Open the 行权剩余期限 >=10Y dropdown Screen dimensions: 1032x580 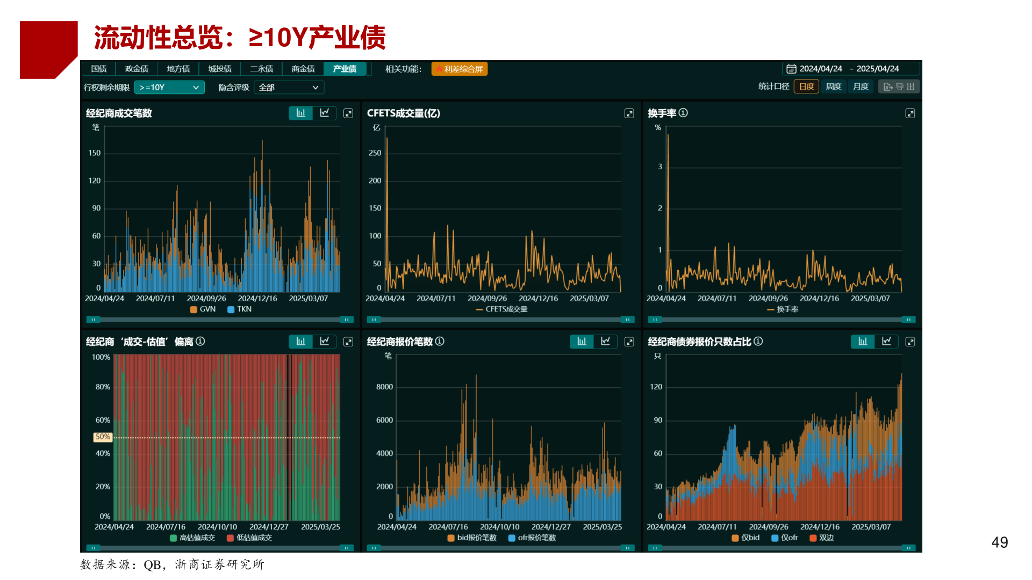coord(169,88)
